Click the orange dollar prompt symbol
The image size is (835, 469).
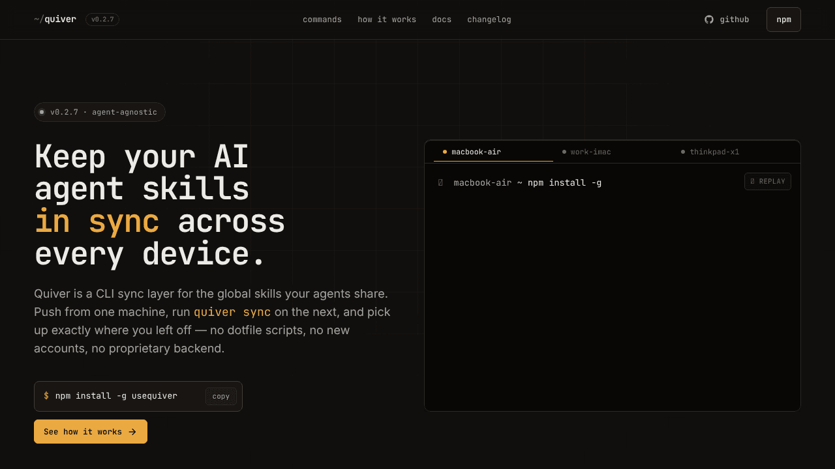click(46, 396)
